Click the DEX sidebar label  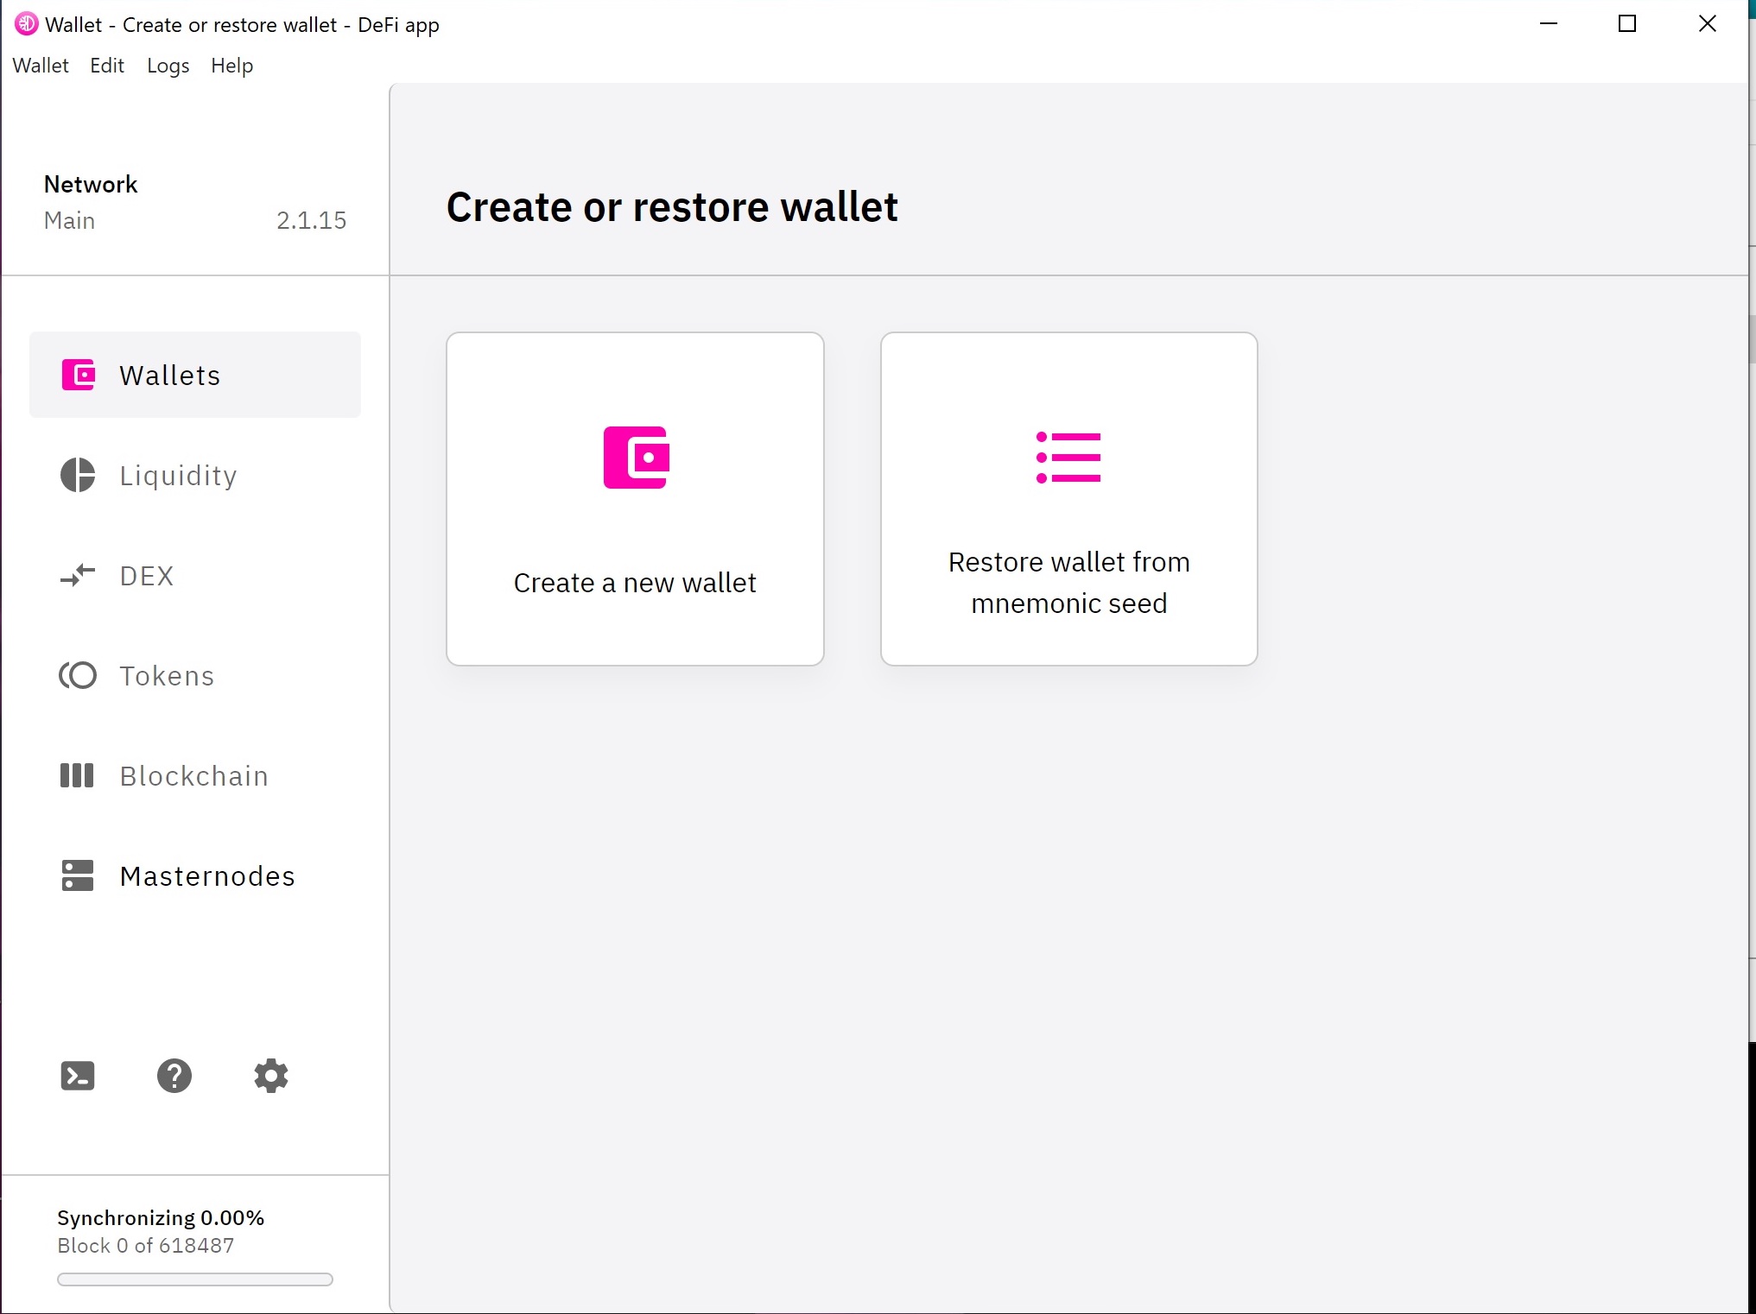147,575
